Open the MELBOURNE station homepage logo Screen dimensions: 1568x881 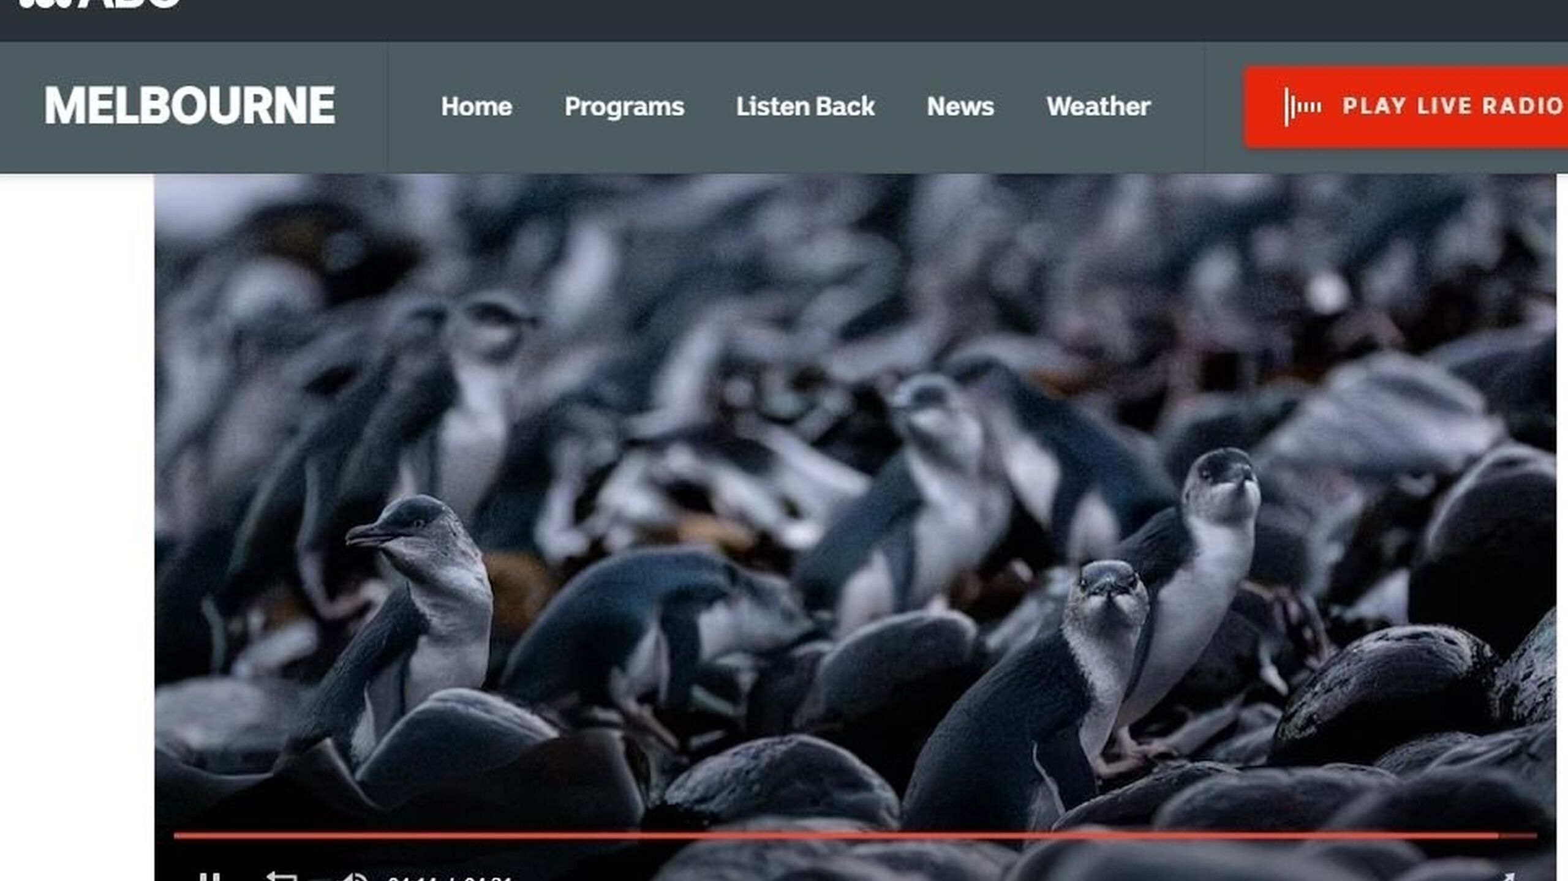(189, 106)
